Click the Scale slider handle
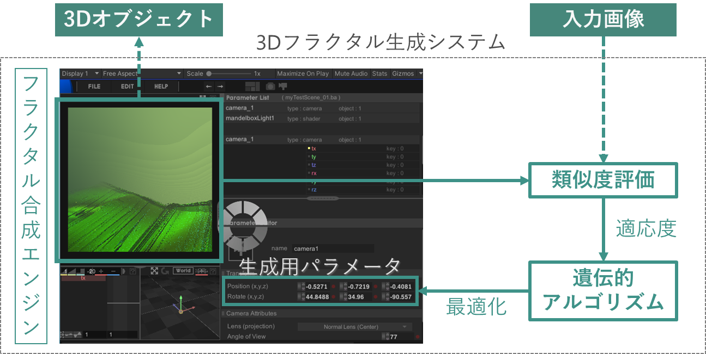706x354 pixels. pos(209,73)
